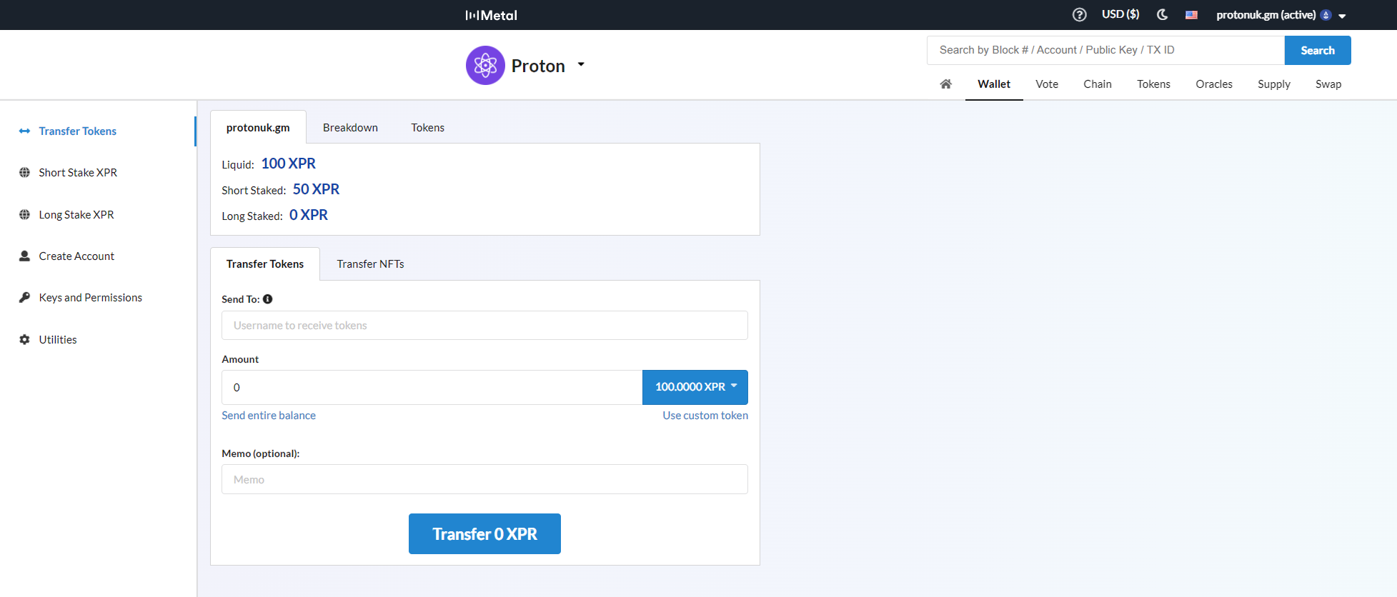Open the 100.0000 XPR token dropdown
The width and height of the screenshot is (1397, 597).
click(695, 387)
